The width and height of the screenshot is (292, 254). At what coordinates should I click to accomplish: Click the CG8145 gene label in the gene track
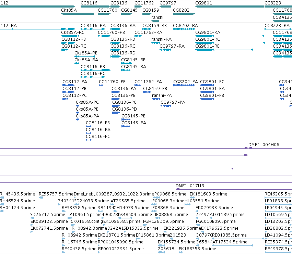click(129, 10)
